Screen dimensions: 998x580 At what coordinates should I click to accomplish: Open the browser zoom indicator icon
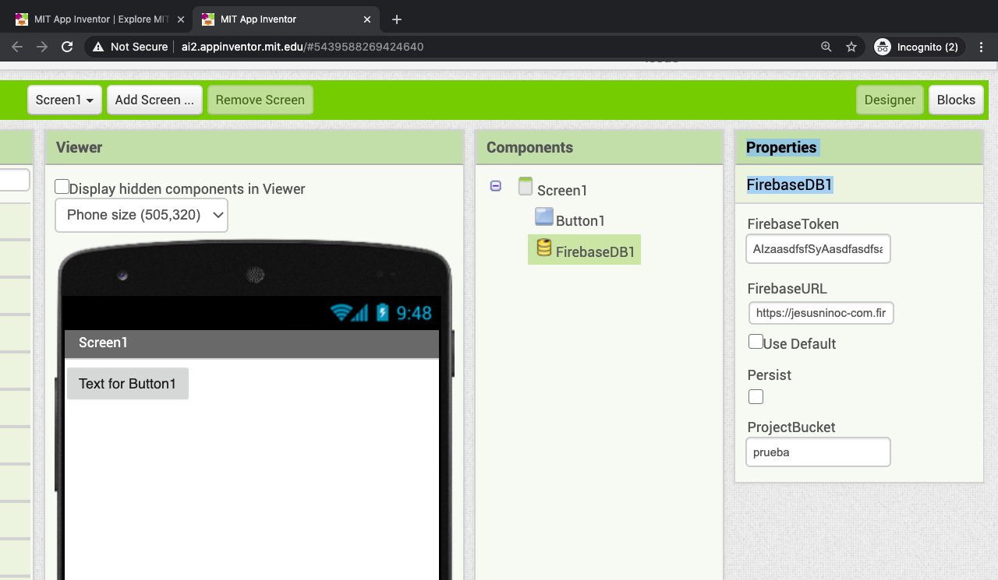[826, 47]
